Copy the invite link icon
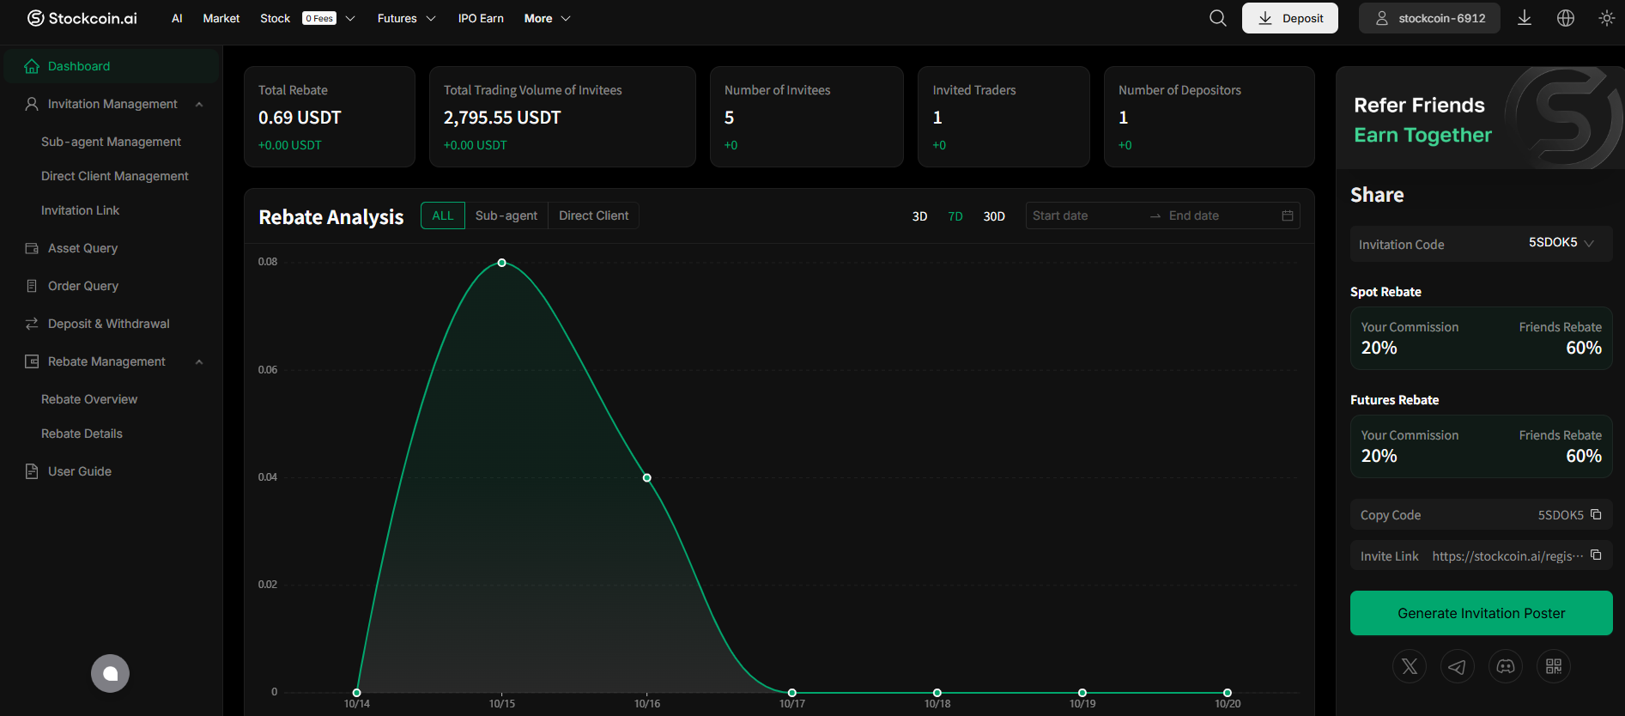The width and height of the screenshot is (1625, 716). tap(1596, 555)
